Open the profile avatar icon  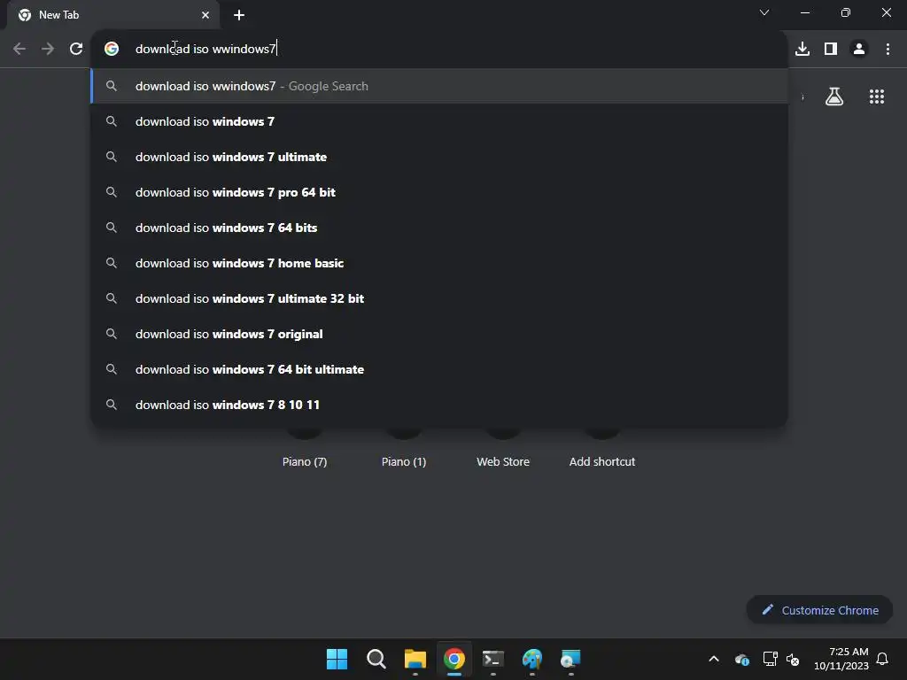point(859,49)
